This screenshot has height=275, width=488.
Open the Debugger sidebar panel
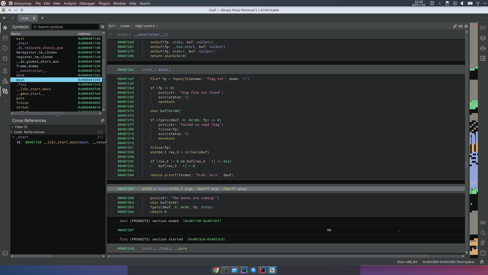[5, 58]
